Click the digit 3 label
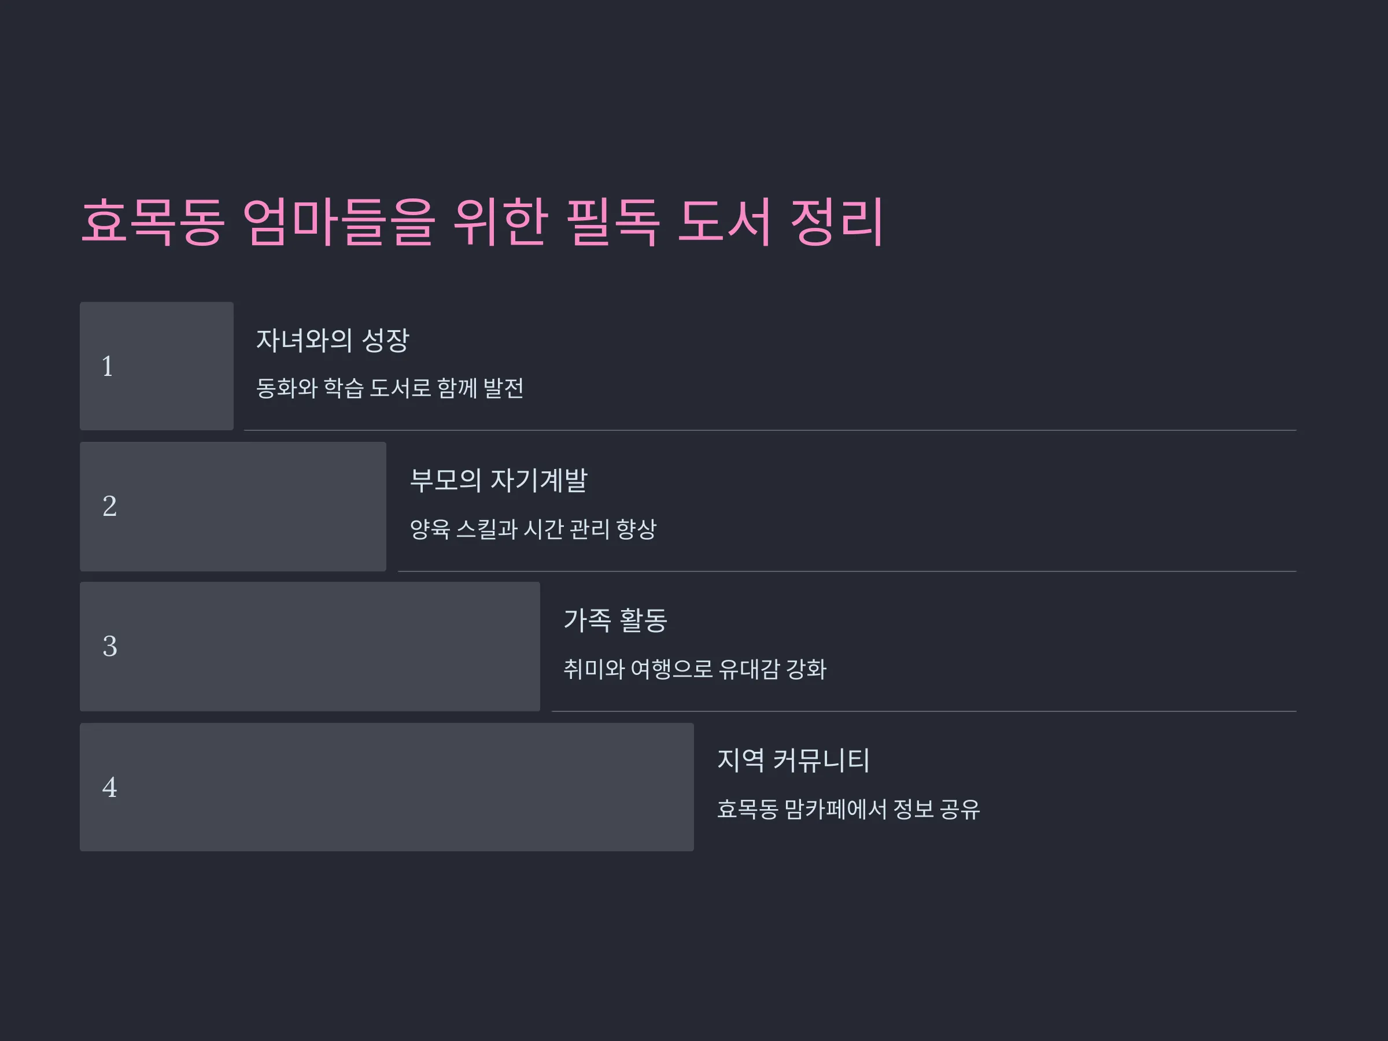The image size is (1388, 1041). 109,647
